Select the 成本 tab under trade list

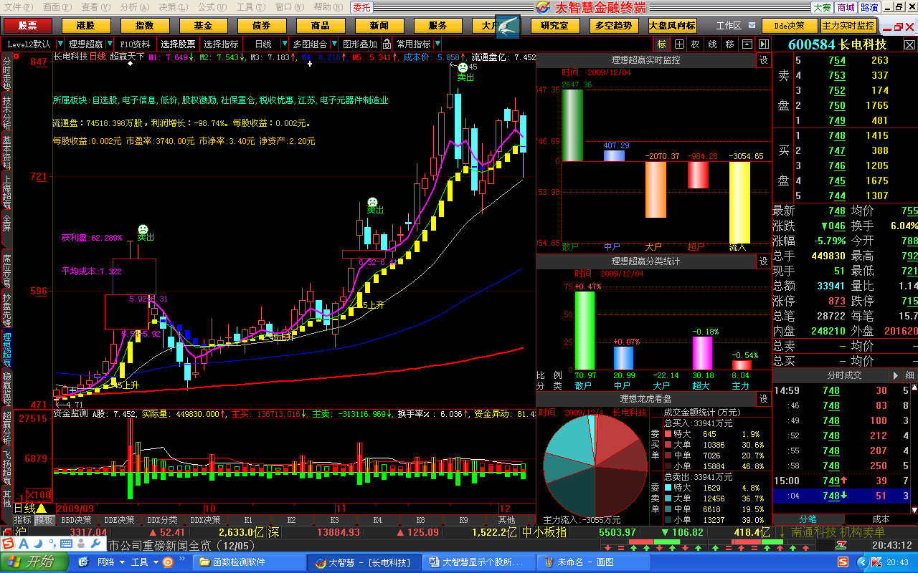[x=881, y=519]
